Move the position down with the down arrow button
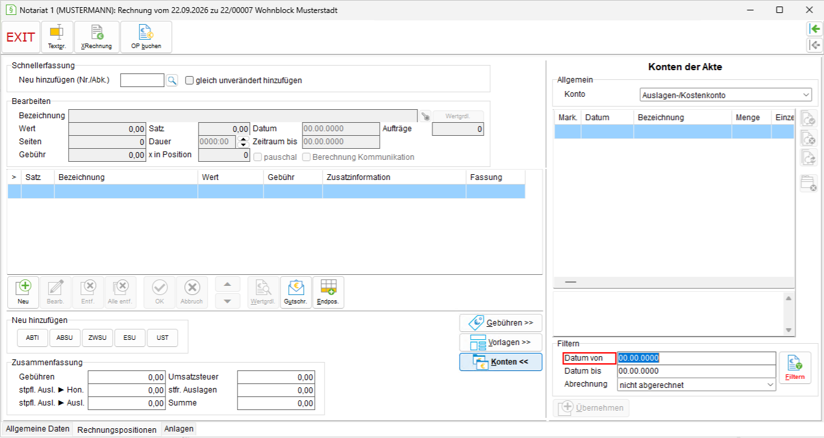824x438 pixels. pyautogui.click(x=227, y=300)
